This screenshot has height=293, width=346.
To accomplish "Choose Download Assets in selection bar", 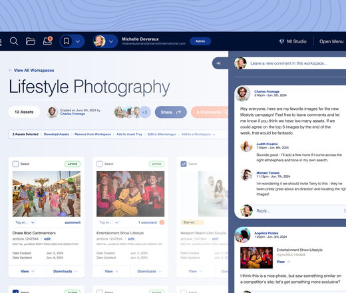I will coord(57,135).
